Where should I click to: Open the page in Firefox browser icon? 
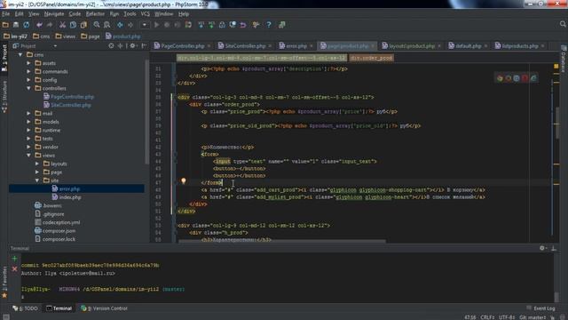click(x=509, y=78)
